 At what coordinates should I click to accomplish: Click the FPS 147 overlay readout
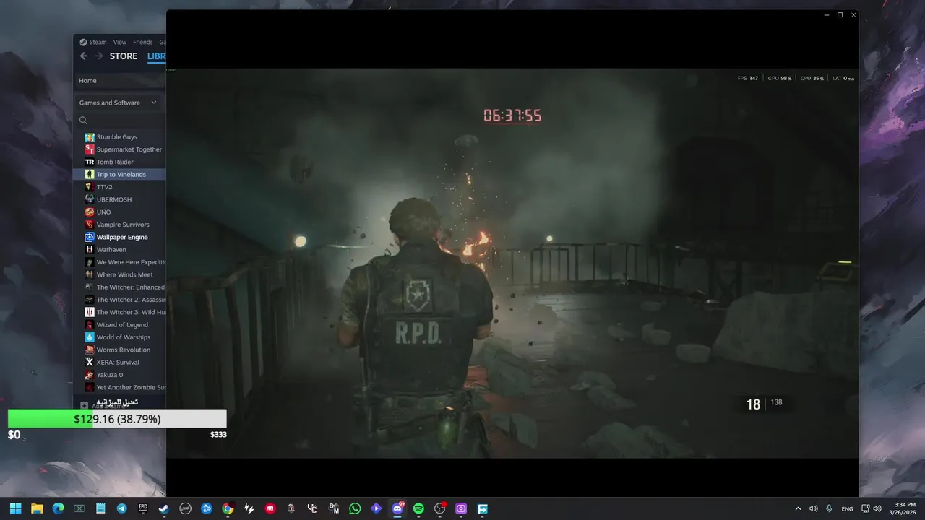click(x=748, y=78)
